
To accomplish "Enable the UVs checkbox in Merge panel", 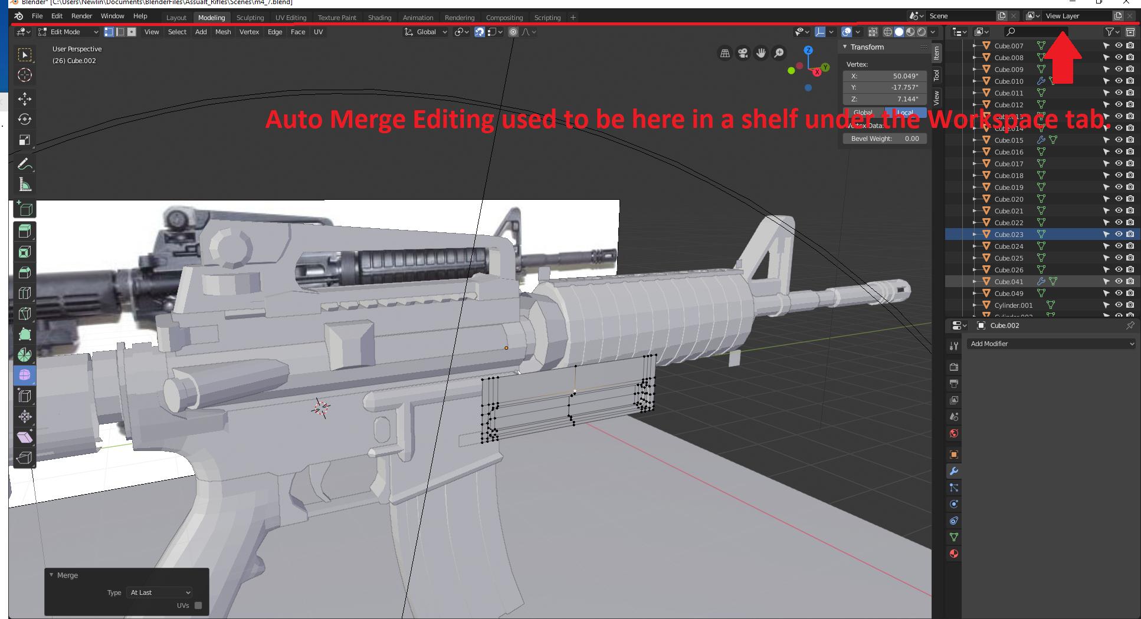I will (198, 605).
